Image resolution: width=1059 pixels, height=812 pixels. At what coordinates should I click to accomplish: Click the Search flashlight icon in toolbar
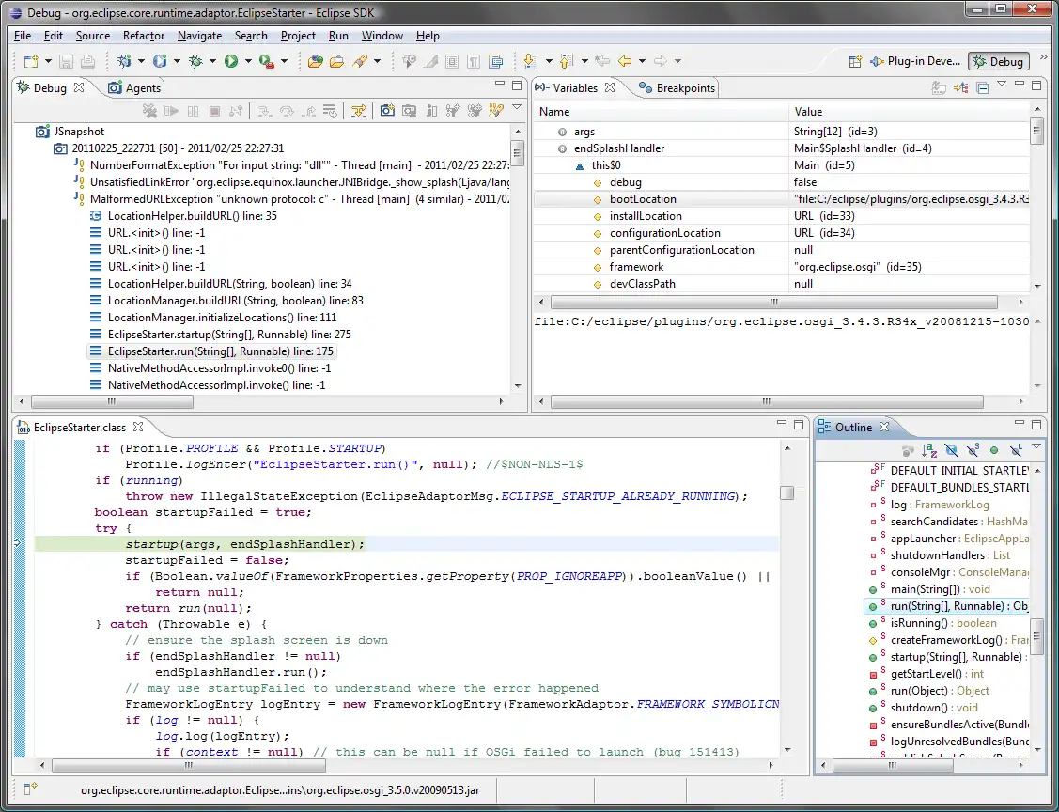click(x=359, y=61)
